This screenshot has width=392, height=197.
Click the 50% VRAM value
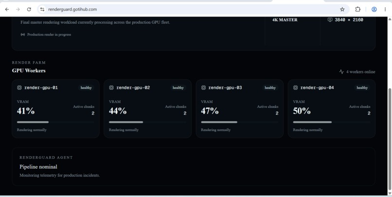point(302,111)
